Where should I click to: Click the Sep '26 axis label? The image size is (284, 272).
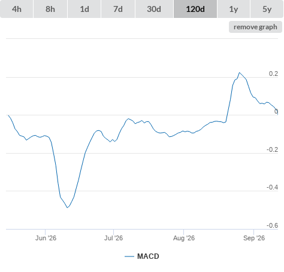point(254,238)
